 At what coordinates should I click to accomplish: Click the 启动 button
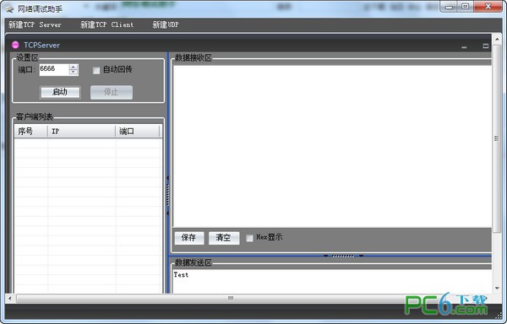tap(60, 92)
